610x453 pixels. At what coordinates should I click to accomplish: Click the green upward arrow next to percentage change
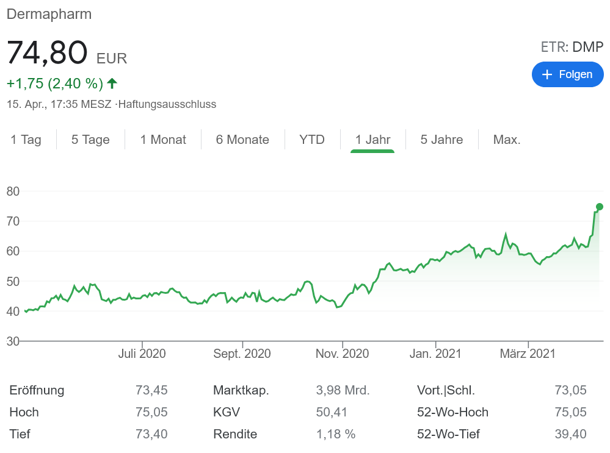click(x=112, y=83)
